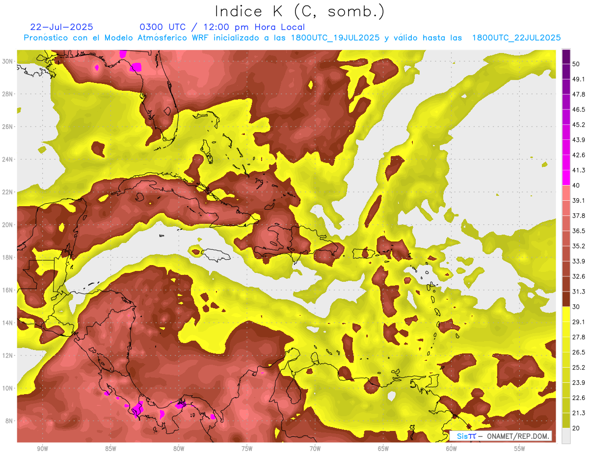Click the colorbar value '45.2'

coord(579,125)
